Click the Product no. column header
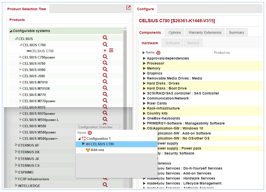This screenshot has height=192, width=266. (222, 53)
